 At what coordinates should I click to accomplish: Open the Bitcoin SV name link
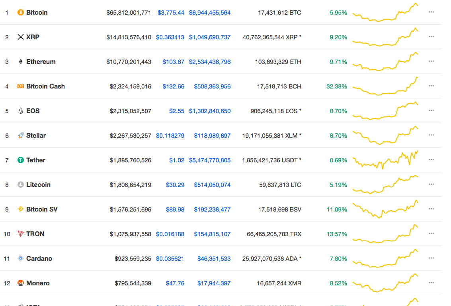click(x=42, y=209)
